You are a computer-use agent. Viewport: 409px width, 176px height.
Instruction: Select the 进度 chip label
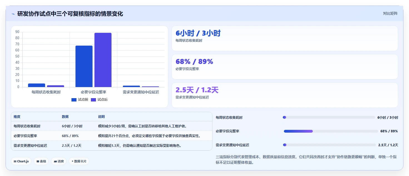61,161
